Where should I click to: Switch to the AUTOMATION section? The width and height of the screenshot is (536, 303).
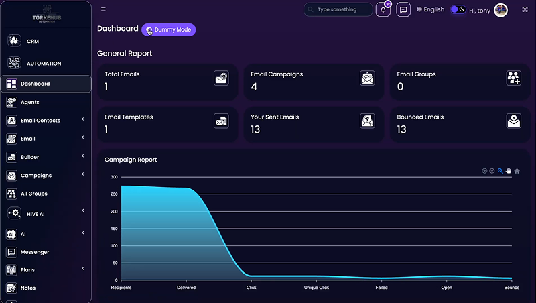44,64
